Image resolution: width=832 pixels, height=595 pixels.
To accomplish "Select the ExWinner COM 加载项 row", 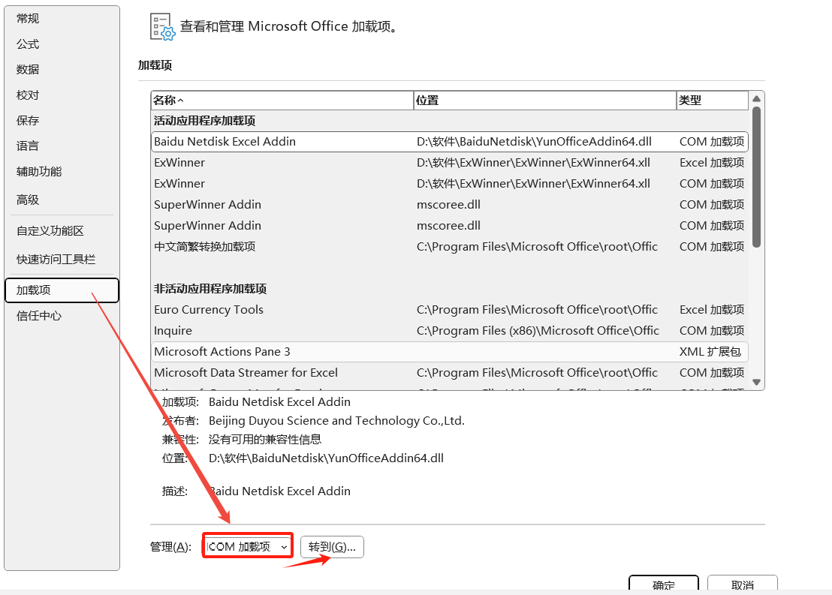I will (x=450, y=184).
